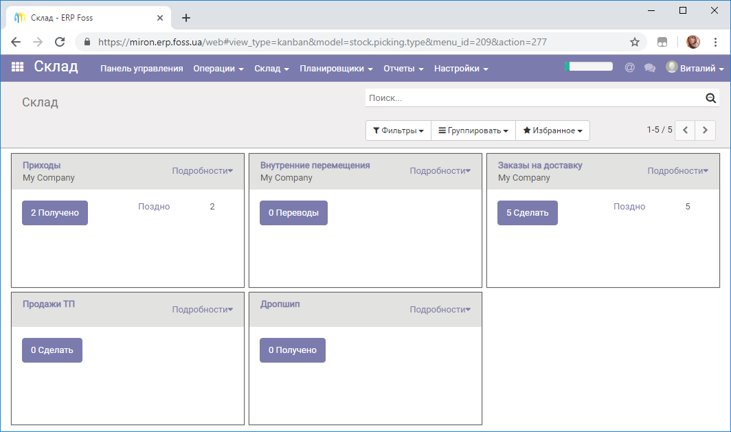Screen dimensions: 731x432
Task: Click the 0 Получено button
Action: [x=292, y=350]
